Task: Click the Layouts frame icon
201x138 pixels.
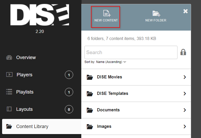Action: (x=9, y=109)
